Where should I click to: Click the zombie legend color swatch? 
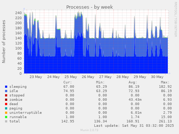tap(6, 100)
